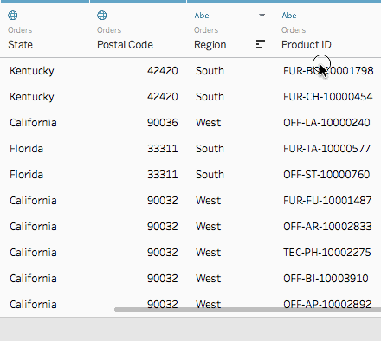Select product ID OFF-LA-10000240
Screen dimensions: 381x341
click(326, 123)
